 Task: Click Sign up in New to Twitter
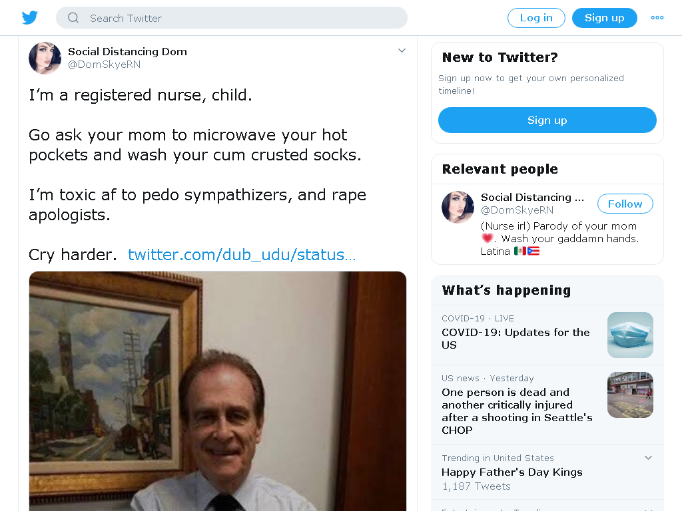click(x=547, y=120)
